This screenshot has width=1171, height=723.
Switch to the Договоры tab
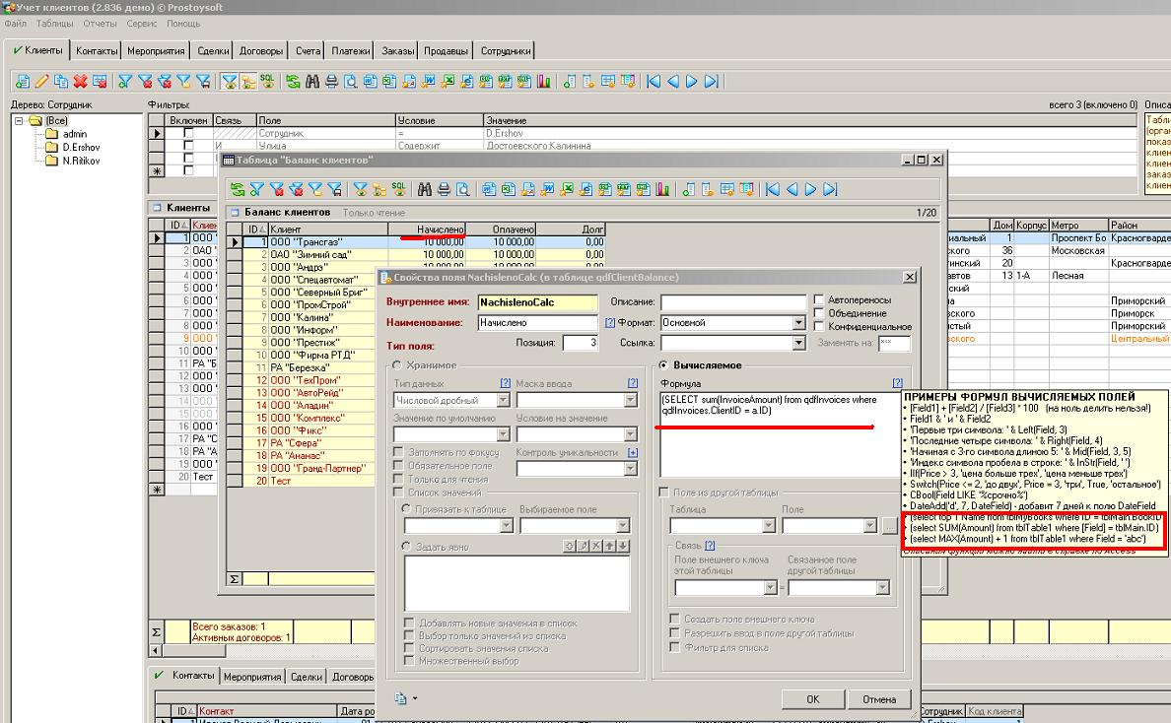pos(261,51)
